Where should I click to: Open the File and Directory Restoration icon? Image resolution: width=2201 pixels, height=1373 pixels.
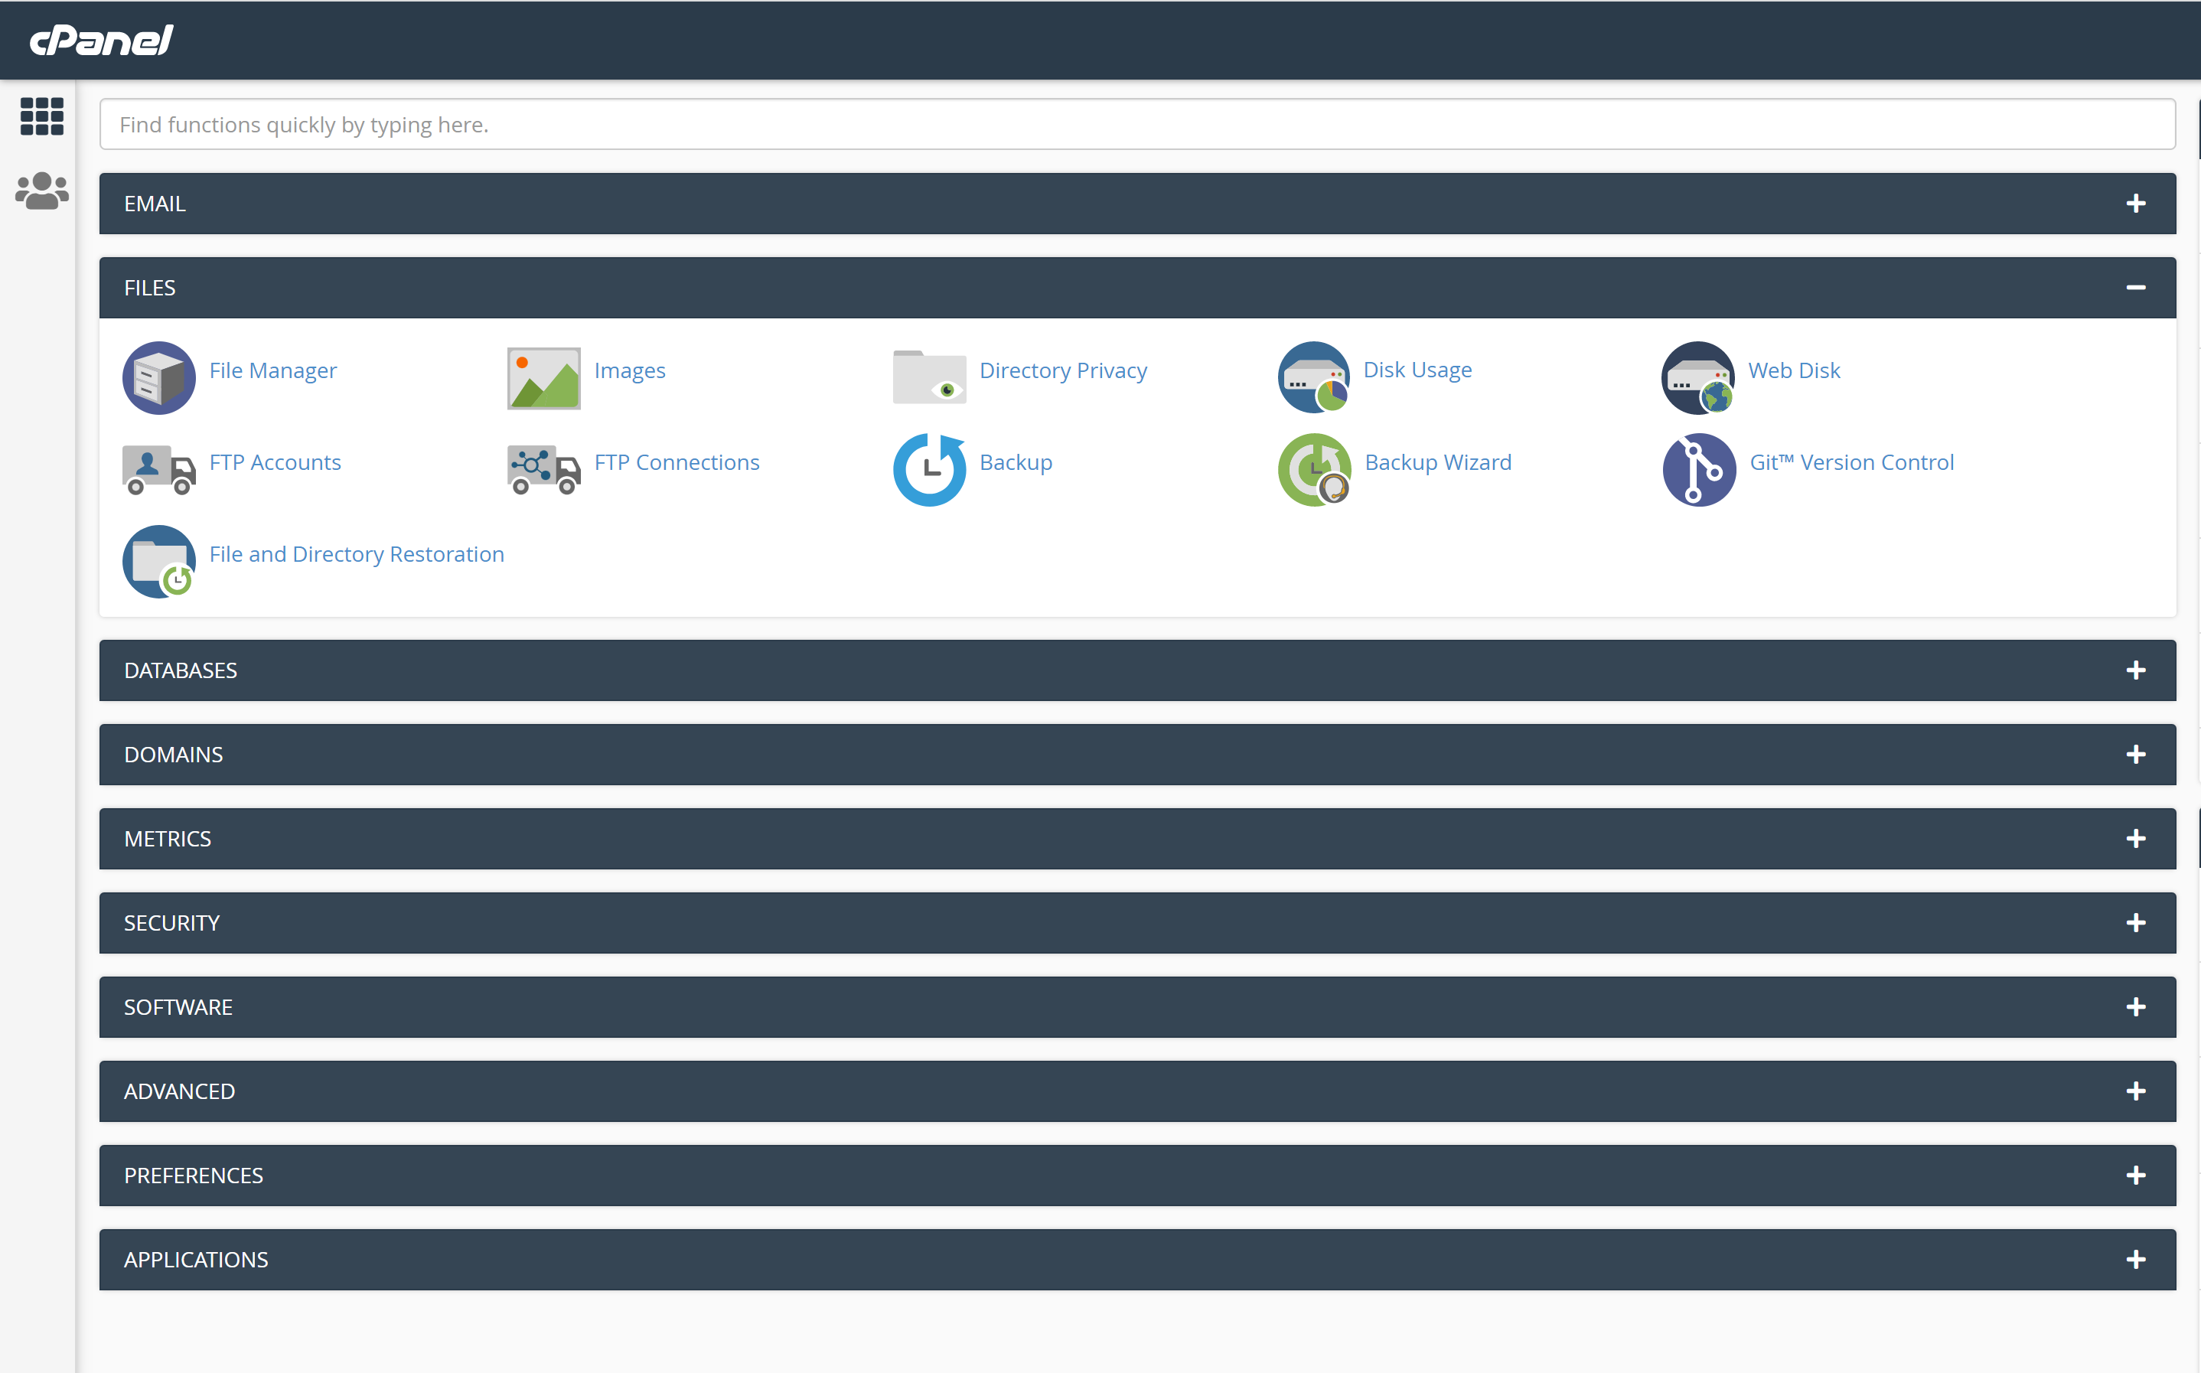[x=159, y=561]
